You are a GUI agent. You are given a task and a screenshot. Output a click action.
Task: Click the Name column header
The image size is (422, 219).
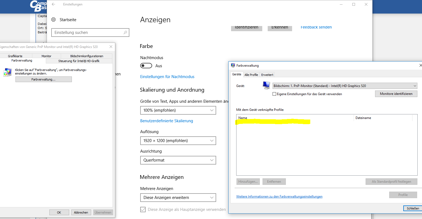coord(295,118)
